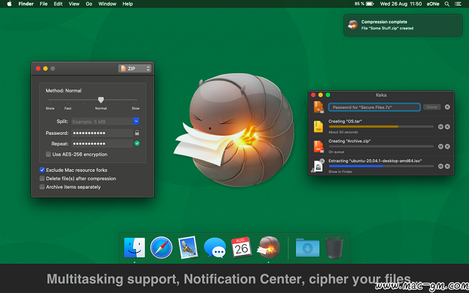This screenshot has height=293, width=469.
Task: Cancel the ubuntu iso extraction
Action: (x=447, y=166)
